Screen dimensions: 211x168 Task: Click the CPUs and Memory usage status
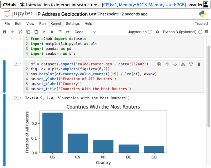click(144, 5)
